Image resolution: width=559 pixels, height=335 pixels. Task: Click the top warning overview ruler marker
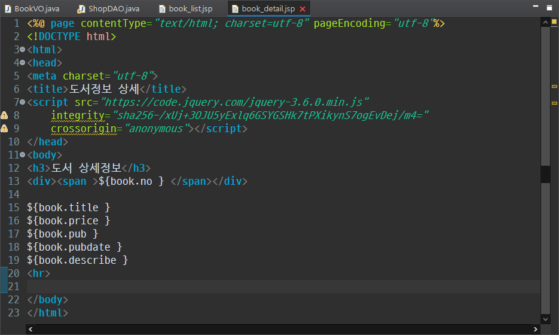[x=554, y=22]
